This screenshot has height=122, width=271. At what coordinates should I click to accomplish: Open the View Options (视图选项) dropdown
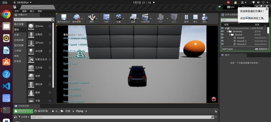pos(262,49)
